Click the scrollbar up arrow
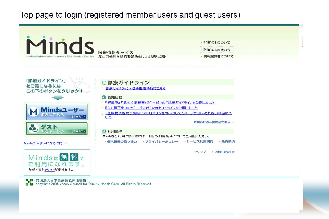Screen dimensions: 329x219 tap(301, 26)
